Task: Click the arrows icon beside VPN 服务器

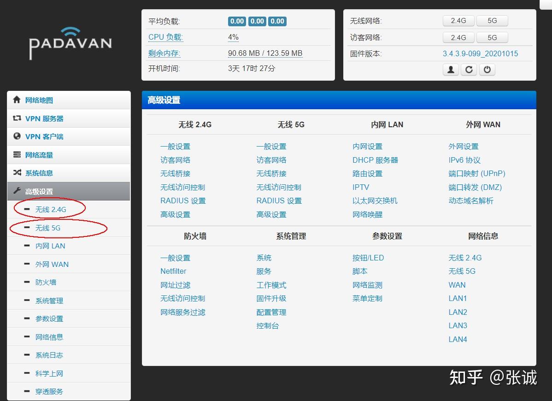Action: [17, 118]
